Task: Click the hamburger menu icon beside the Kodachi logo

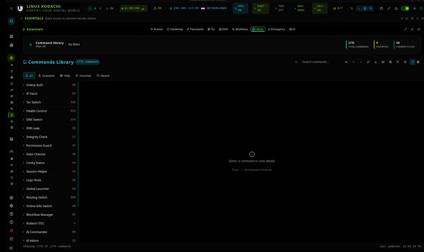Action: tap(11, 8)
